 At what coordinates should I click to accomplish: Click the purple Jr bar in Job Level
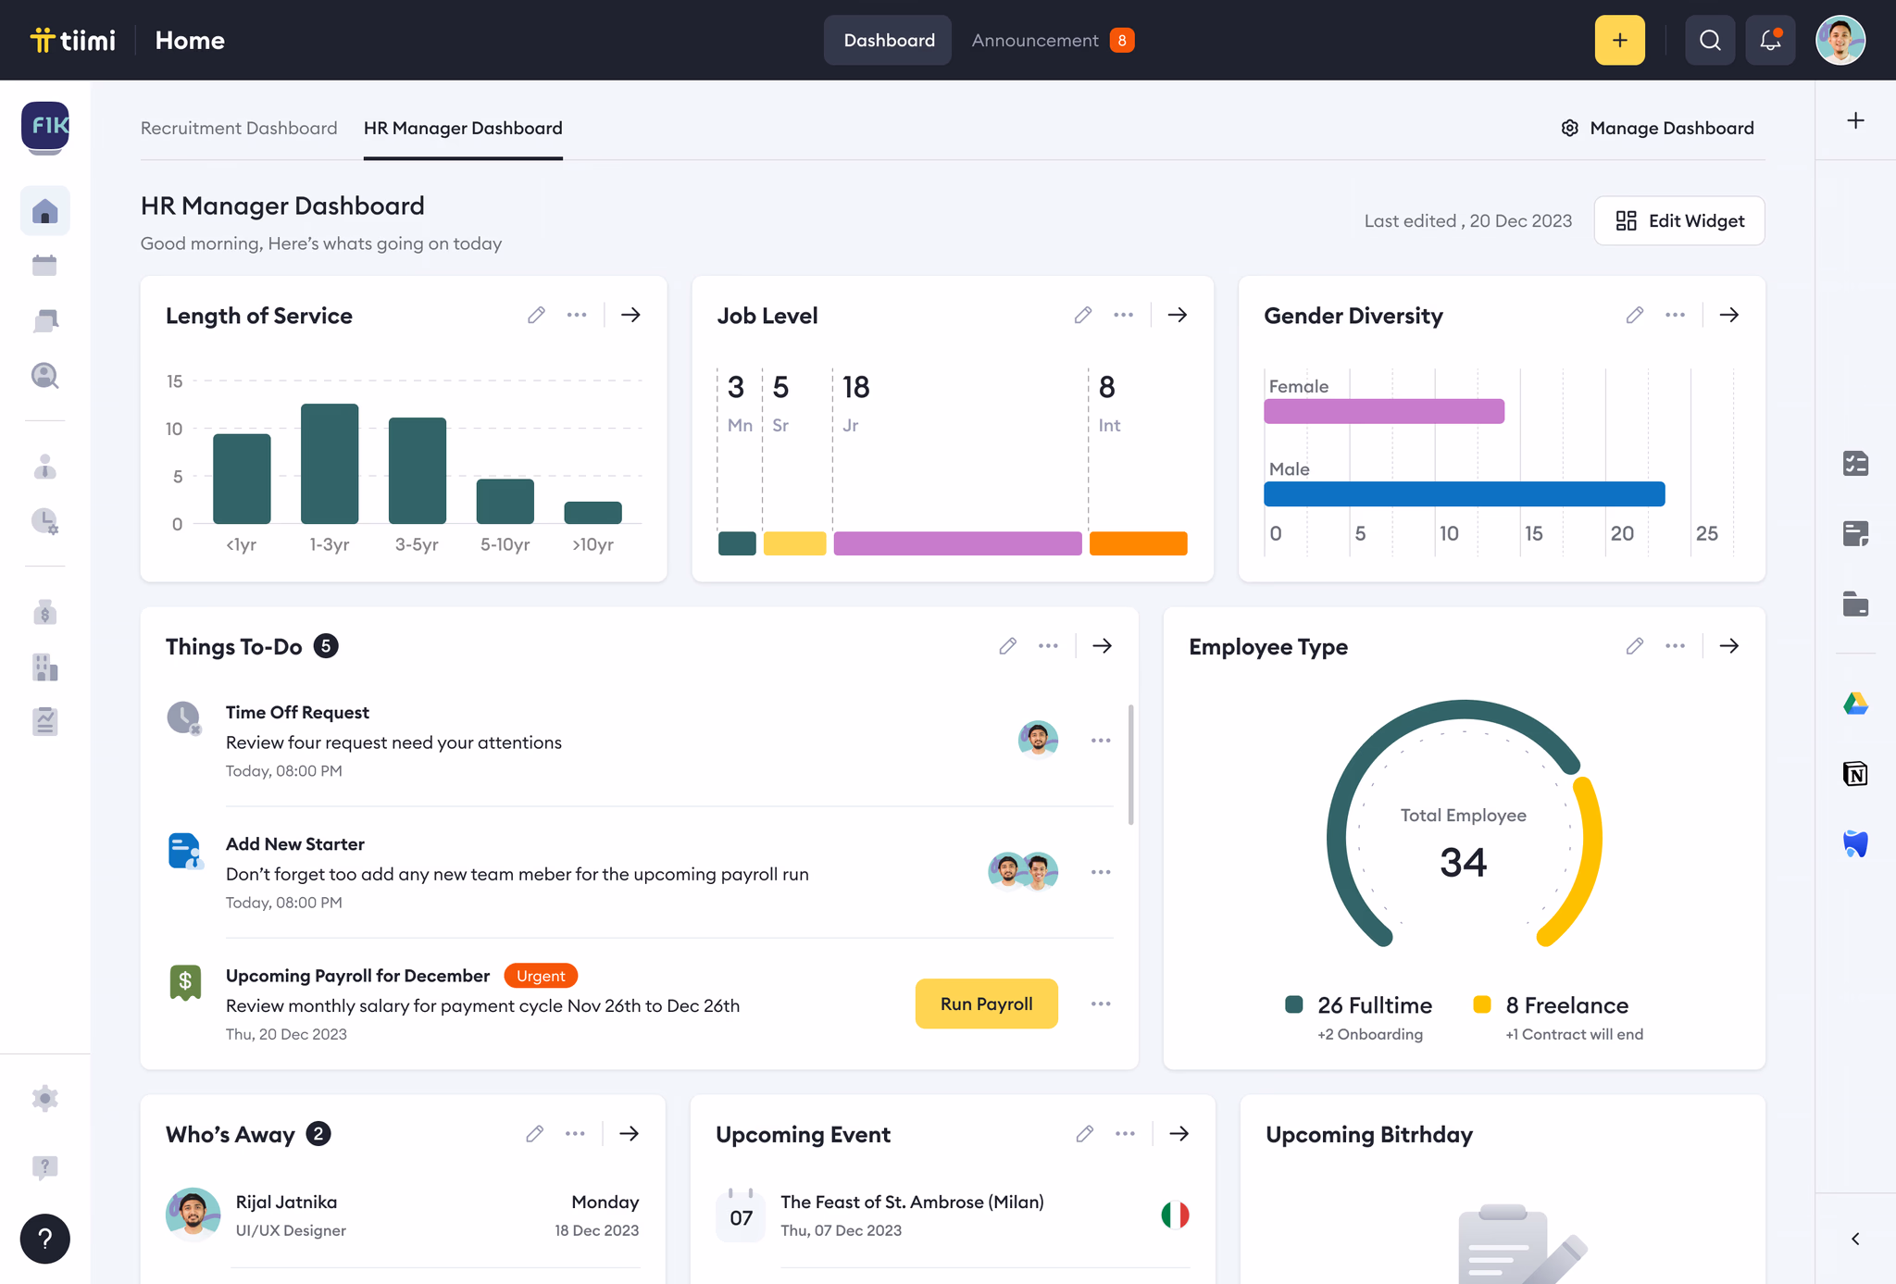(957, 543)
